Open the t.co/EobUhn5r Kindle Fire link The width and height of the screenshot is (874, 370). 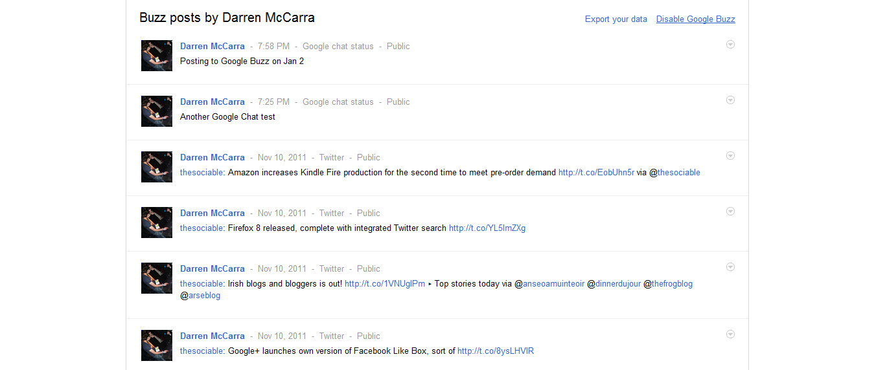point(596,173)
